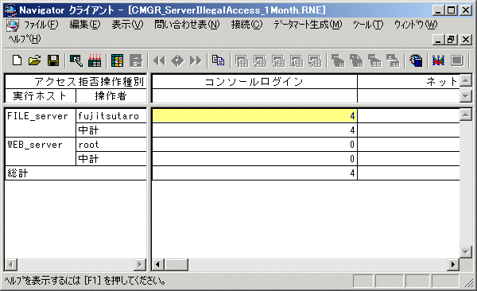Click the data pane horizontal scrollbar thumb
This screenshot has width=477, height=291.
176,264
